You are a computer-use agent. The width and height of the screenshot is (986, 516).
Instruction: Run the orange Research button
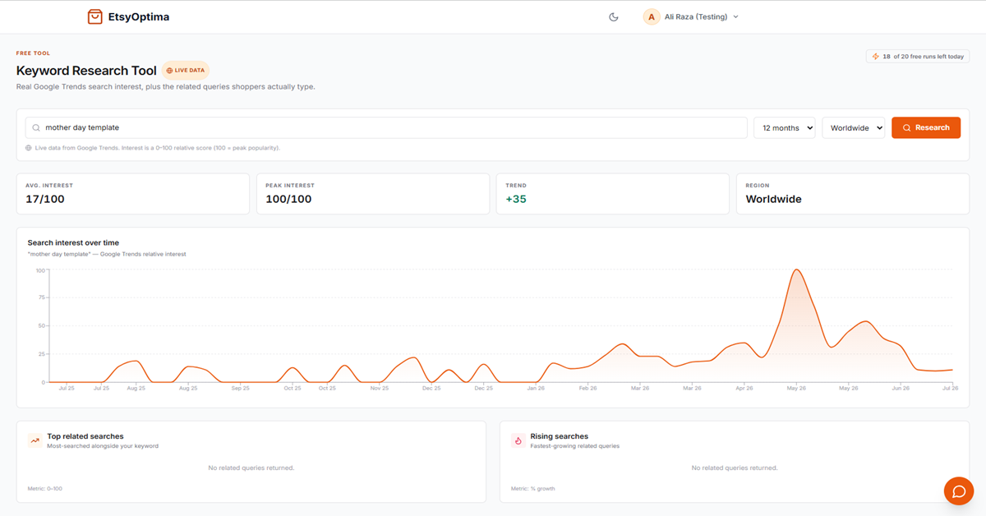tap(926, 127)
